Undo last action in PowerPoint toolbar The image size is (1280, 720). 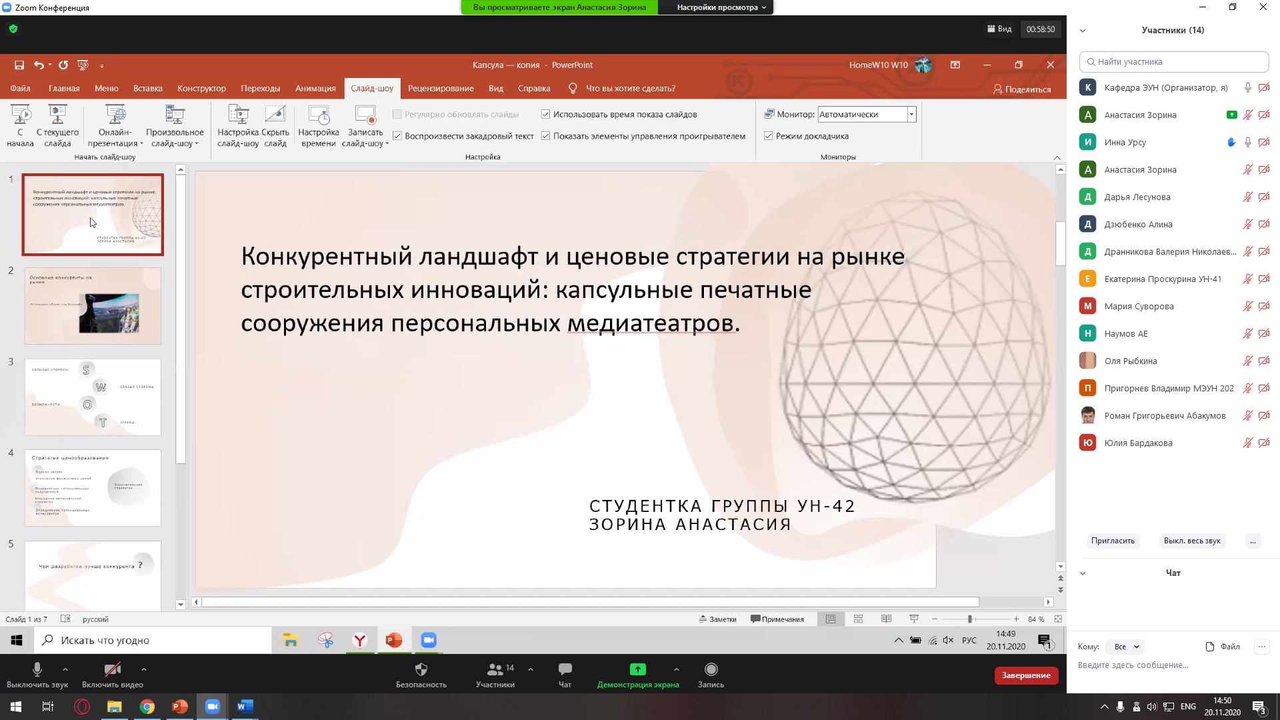(x=39, y=65)
